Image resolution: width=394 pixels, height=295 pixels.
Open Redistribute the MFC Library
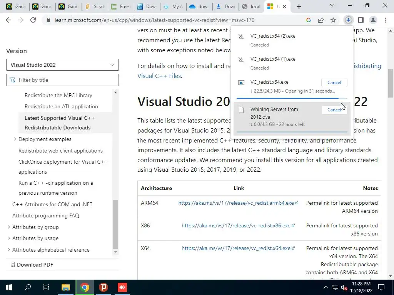[x=58, y=95]
